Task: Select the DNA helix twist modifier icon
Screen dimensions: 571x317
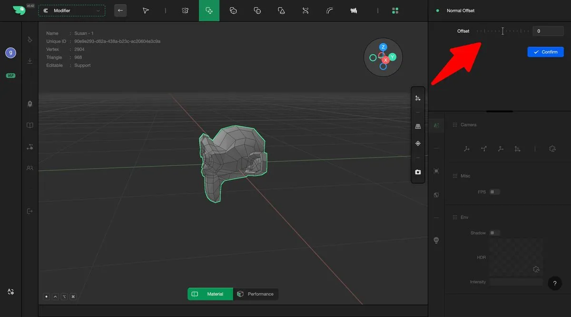Action: pyautogui.click(x=305, y=10)
